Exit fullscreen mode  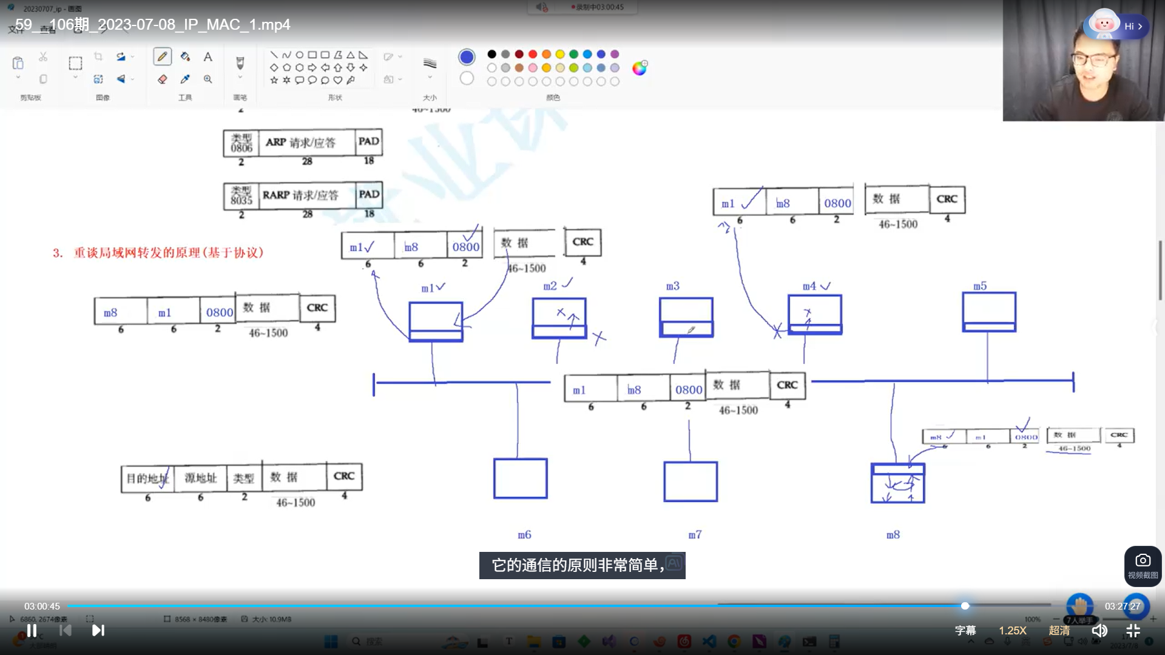coord(1133,631)
